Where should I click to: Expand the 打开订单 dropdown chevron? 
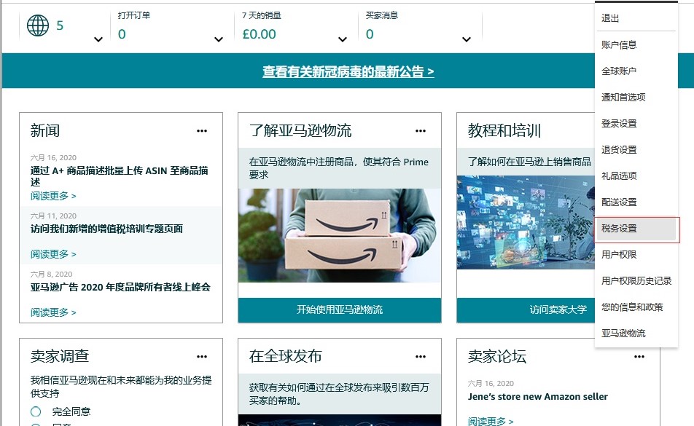[x=218, y=39]
